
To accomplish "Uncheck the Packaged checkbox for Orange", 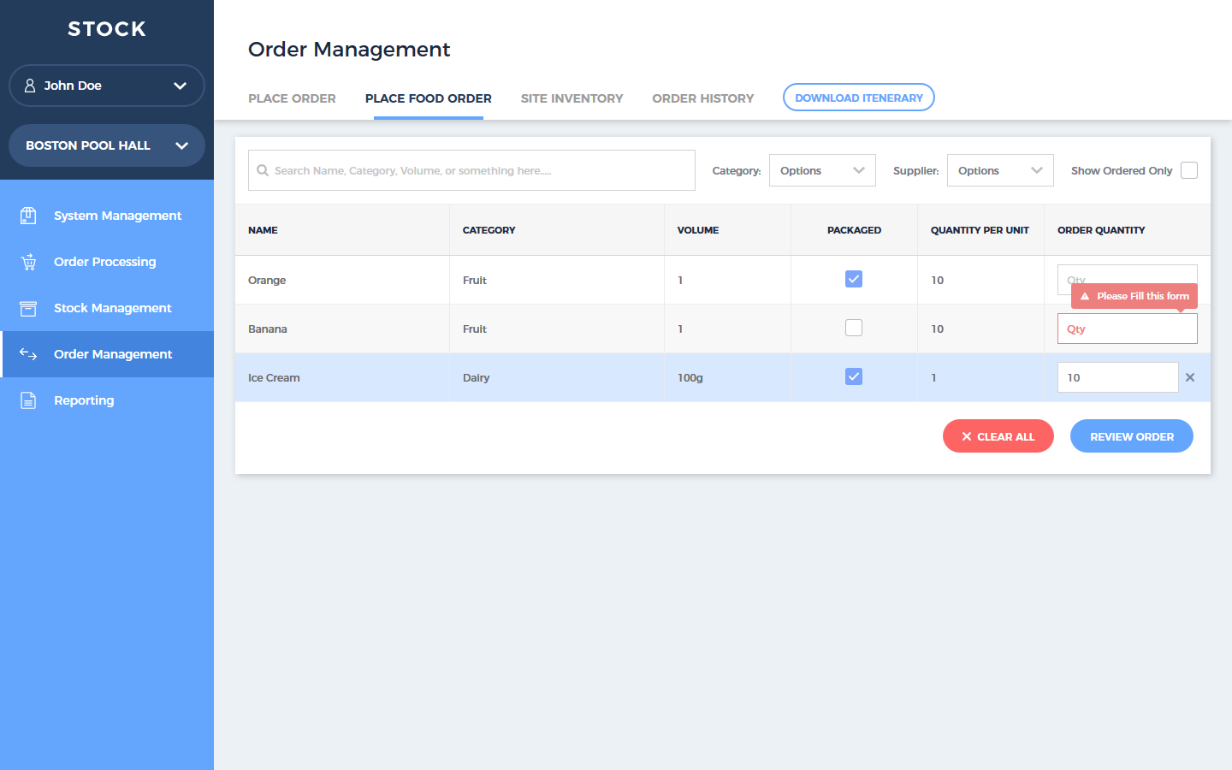I will click(x=854, y=279).
